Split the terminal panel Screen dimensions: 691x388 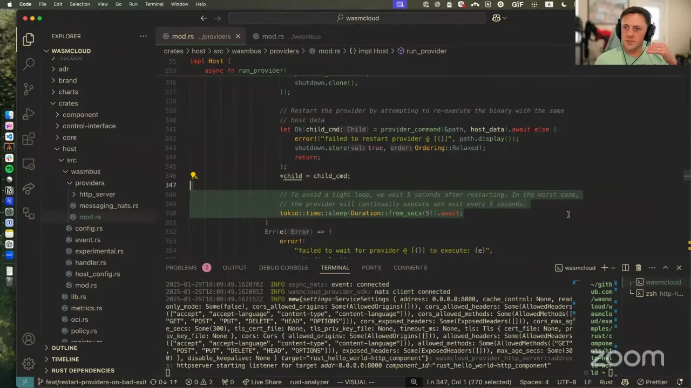tap(625, 268)
